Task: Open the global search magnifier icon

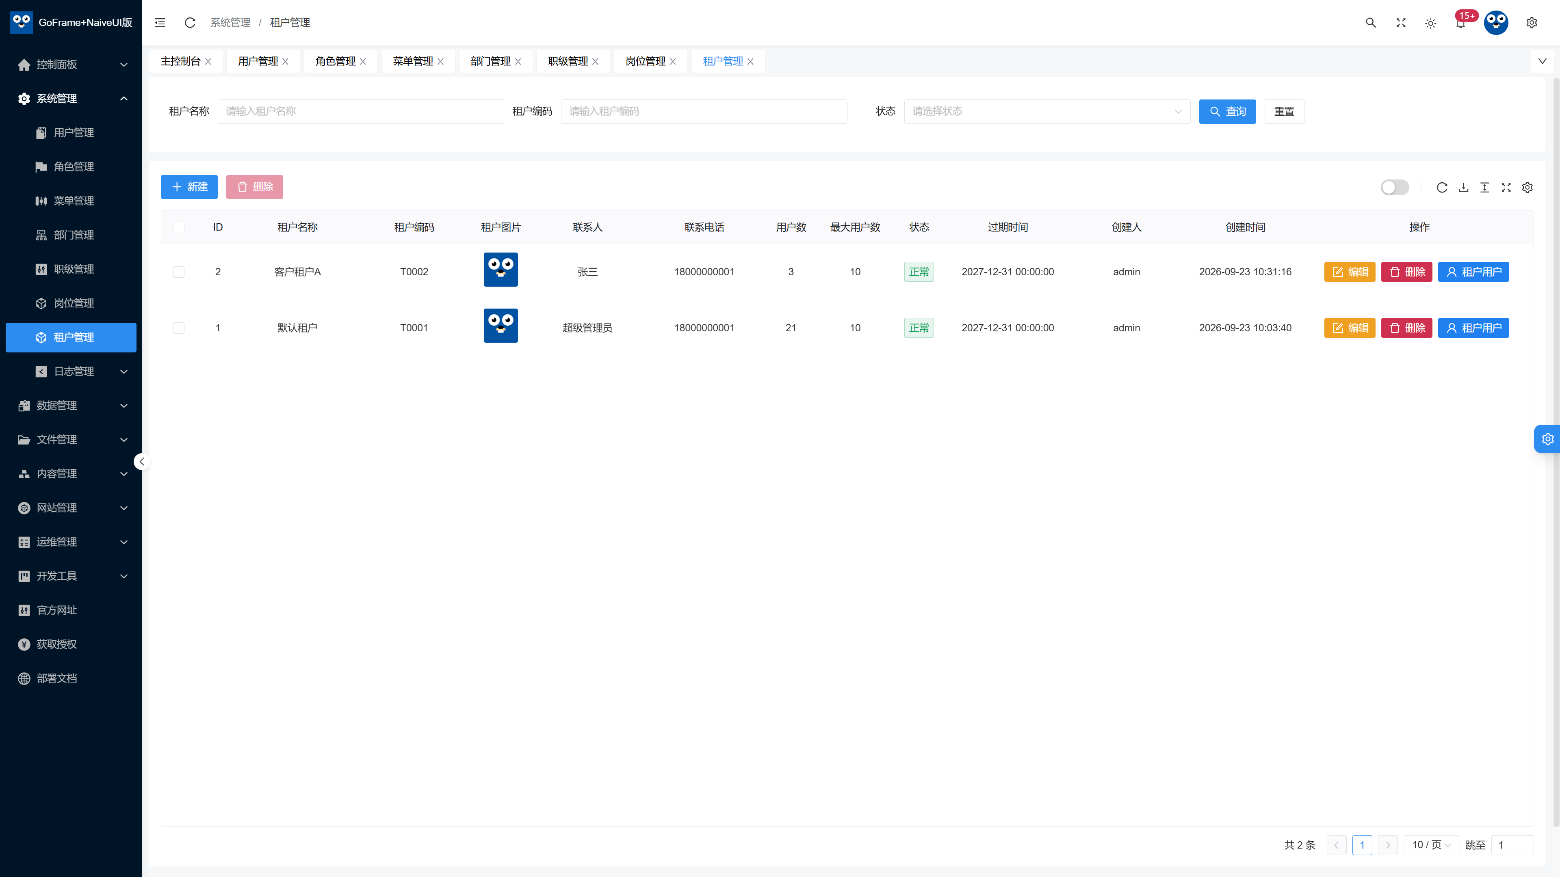Action: [x=1370, y=22]
